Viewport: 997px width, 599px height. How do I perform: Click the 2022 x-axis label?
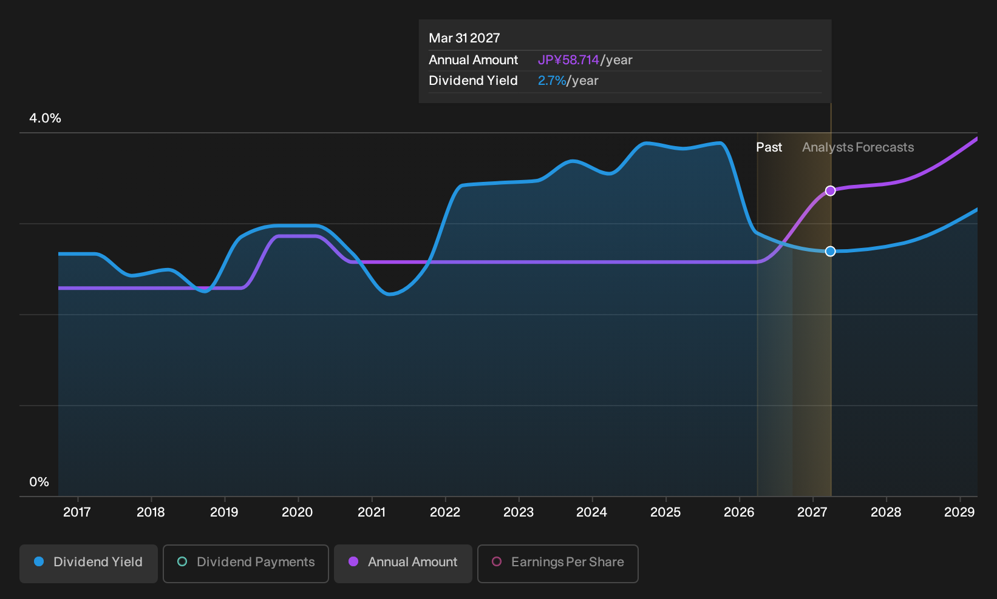click(x=445, y=512)
